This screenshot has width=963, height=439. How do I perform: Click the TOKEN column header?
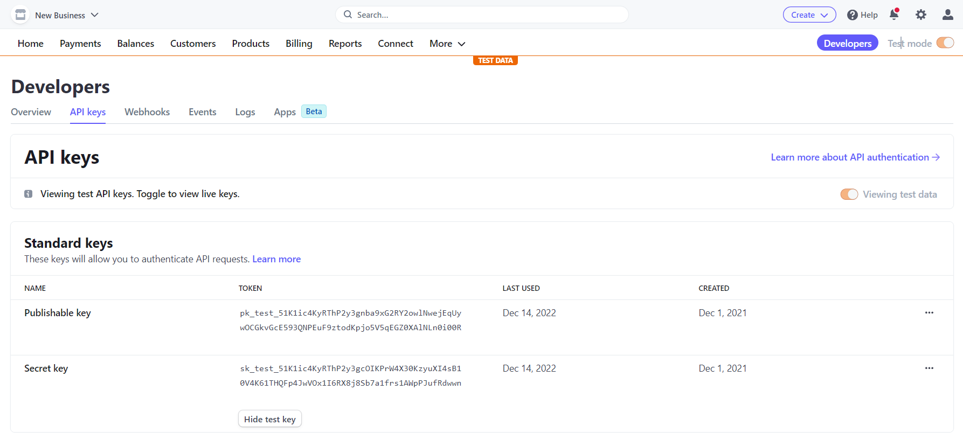(251, 288)
